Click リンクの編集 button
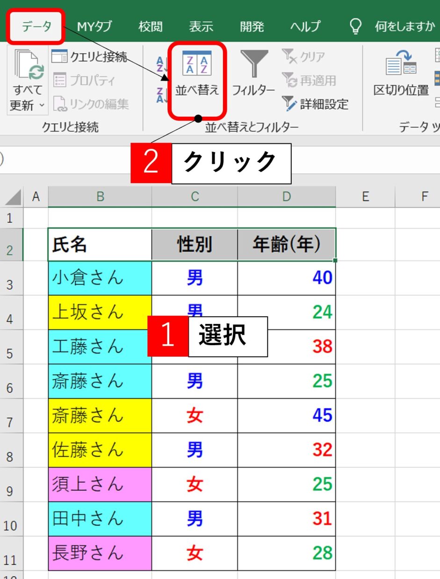 pyautogui.click(x=91, y=104)
